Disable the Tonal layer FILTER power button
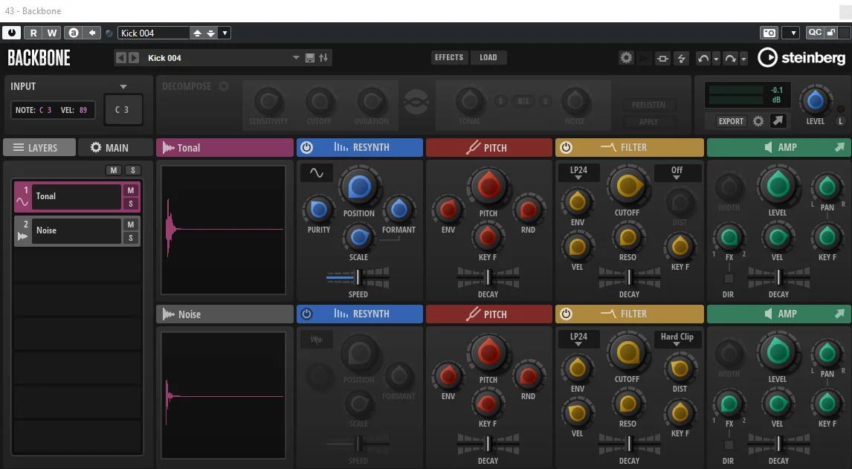 click(x=566, y=147)
